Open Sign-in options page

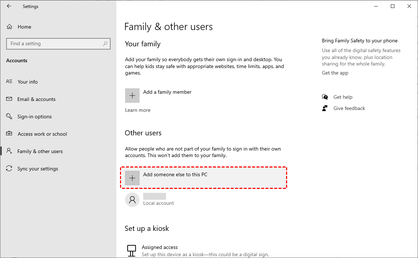pyautogui.click(x=34, y=117)
